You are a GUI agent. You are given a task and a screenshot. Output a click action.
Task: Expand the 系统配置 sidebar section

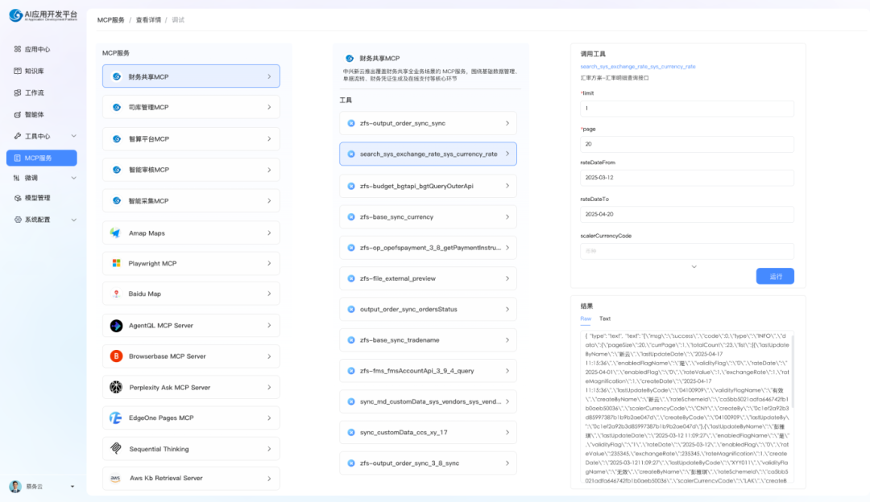click(x=44, y=220)
